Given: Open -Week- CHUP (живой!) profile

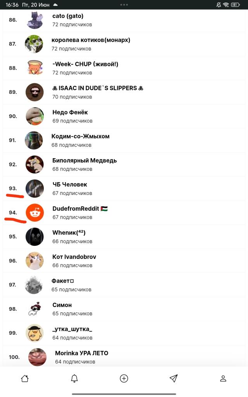Looking at the screenshot, I should (124, 68).
